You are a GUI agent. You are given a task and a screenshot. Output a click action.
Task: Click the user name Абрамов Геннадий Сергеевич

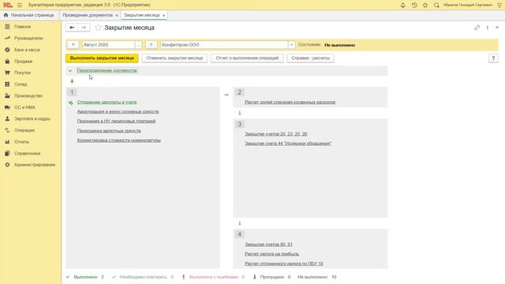click(468, 6)
